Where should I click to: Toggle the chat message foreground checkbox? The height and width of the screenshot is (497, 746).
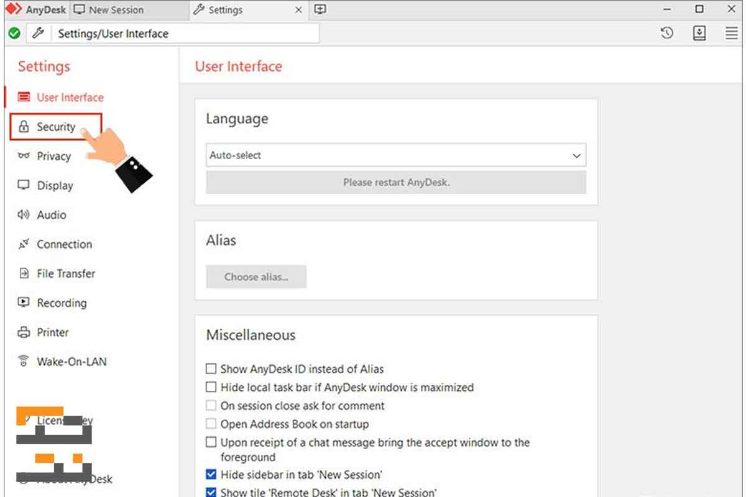tap(211, 443)
